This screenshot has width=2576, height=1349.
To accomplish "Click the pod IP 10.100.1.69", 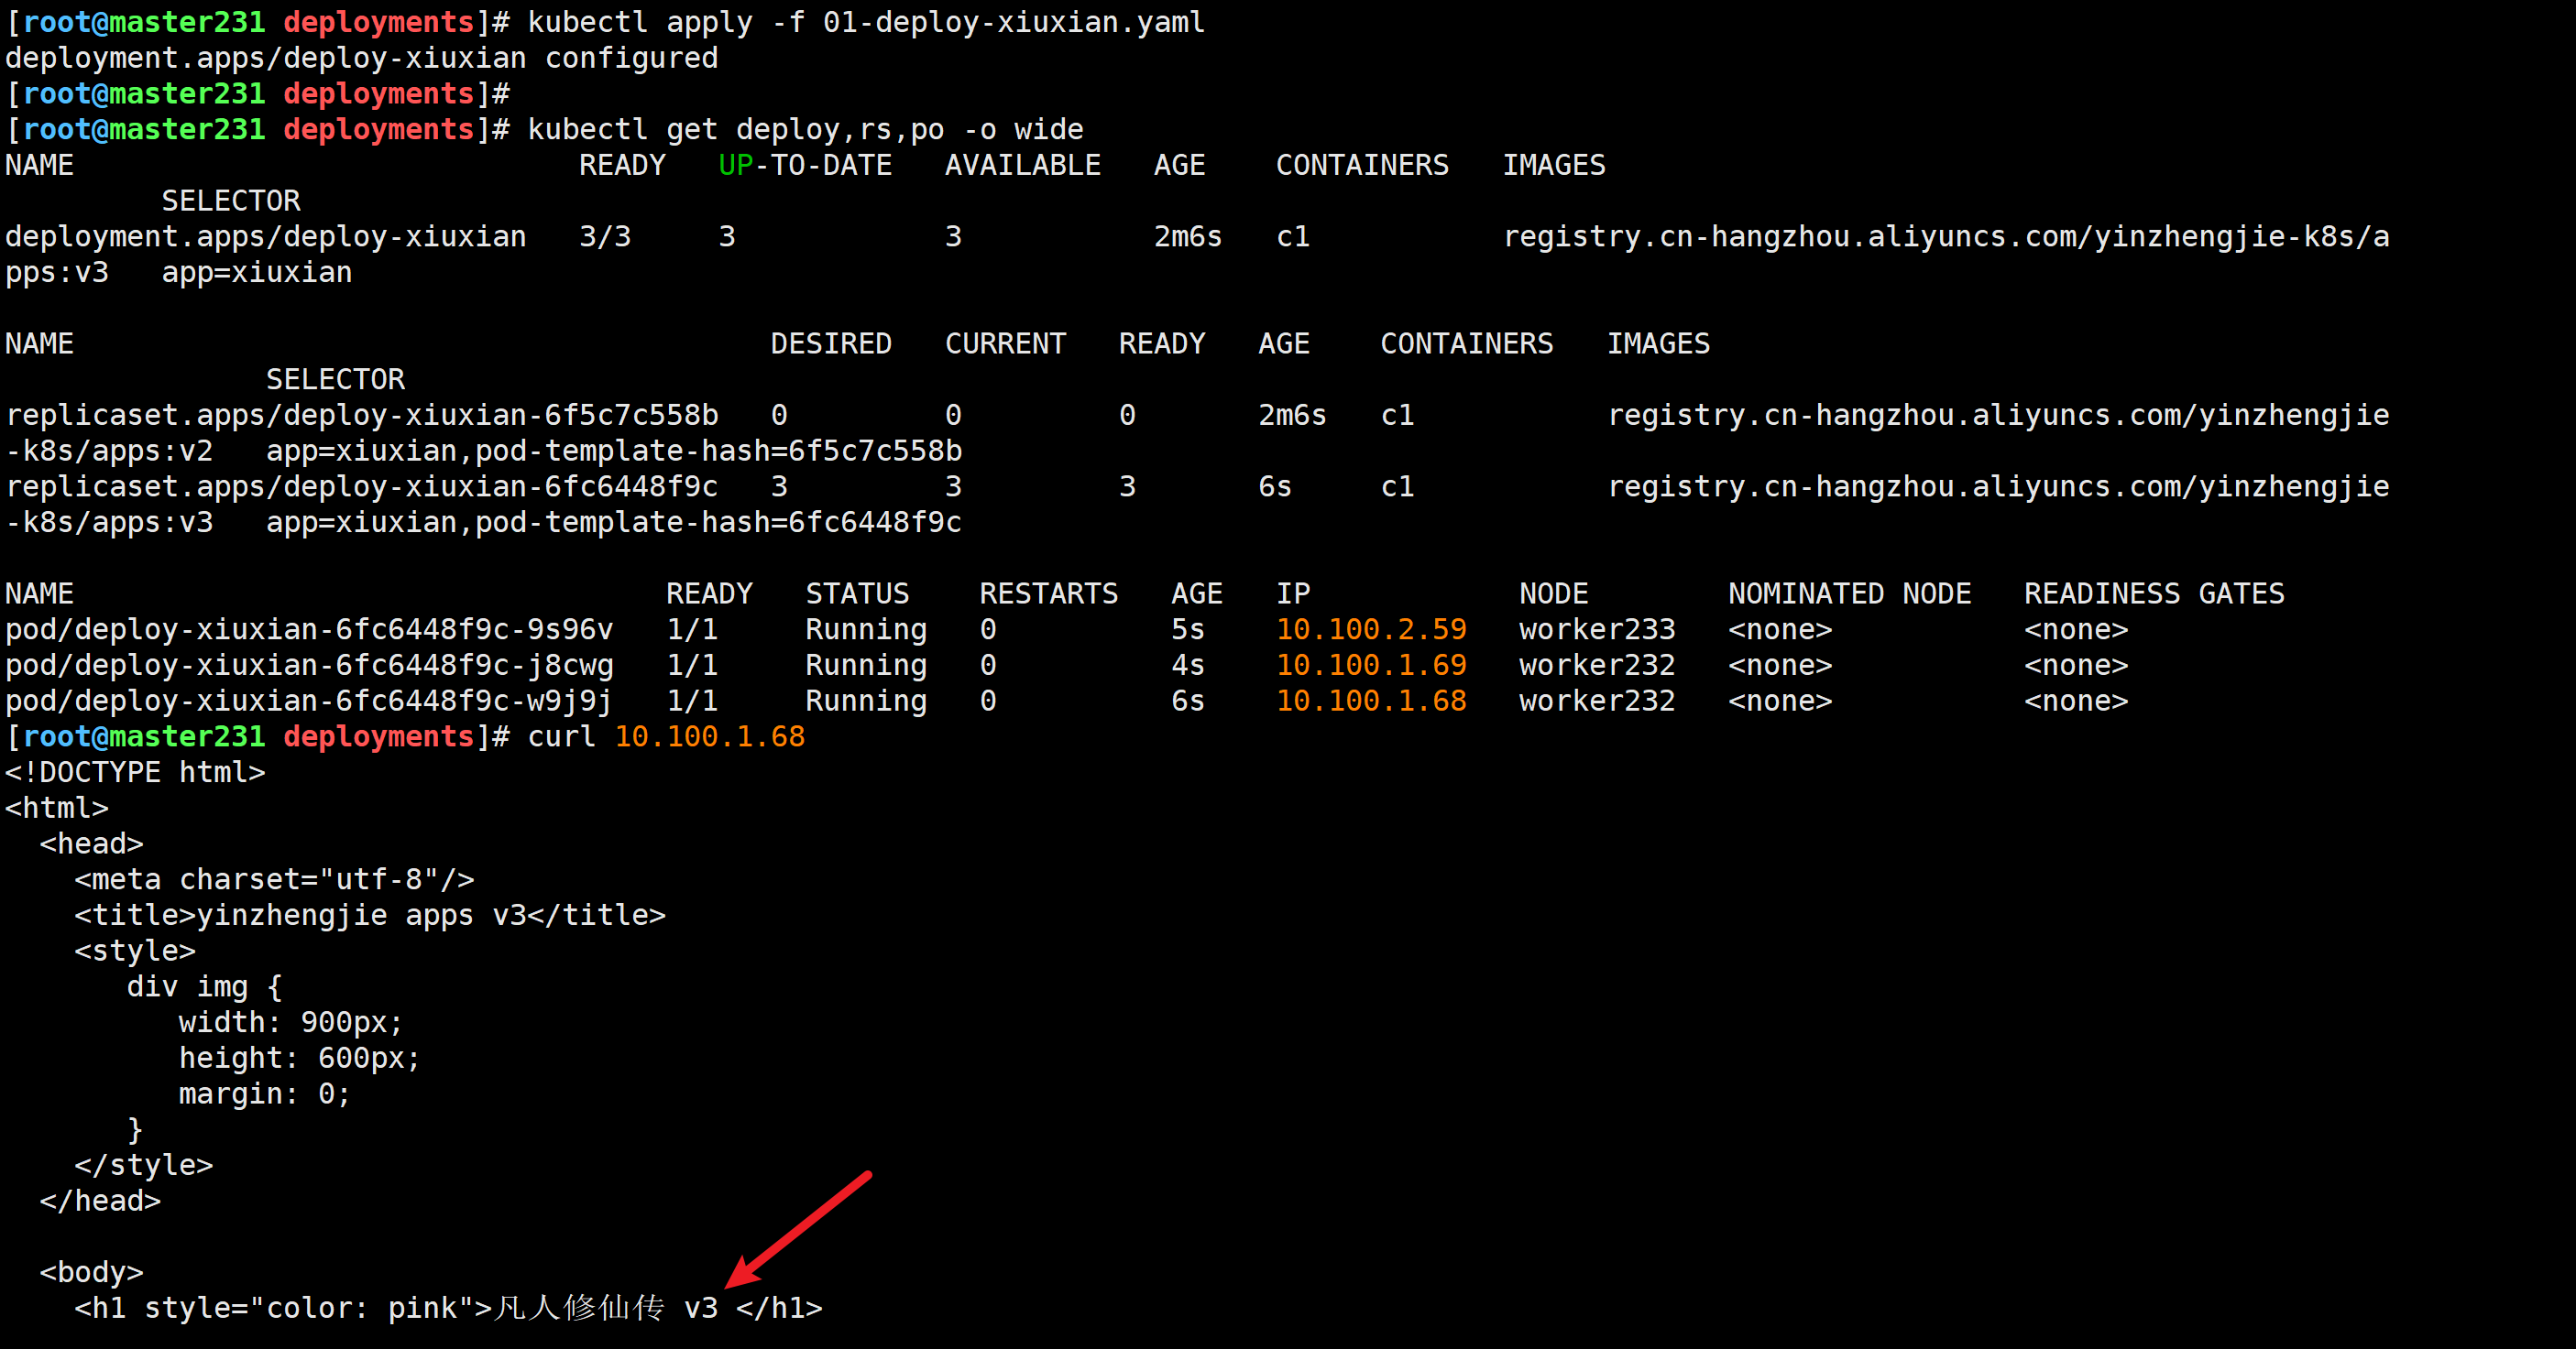I will click(1371, 666).
